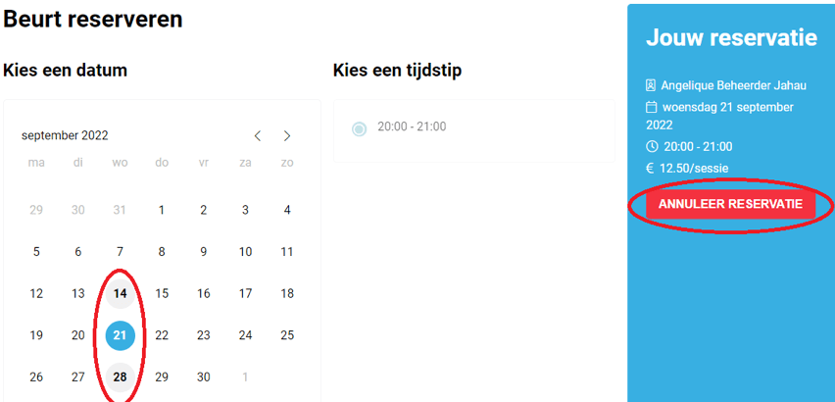The width and height of the screenshot is (835, 402).
Task: Click the clock icon beside 20:00 - 21:00
Action: (652, 146)
